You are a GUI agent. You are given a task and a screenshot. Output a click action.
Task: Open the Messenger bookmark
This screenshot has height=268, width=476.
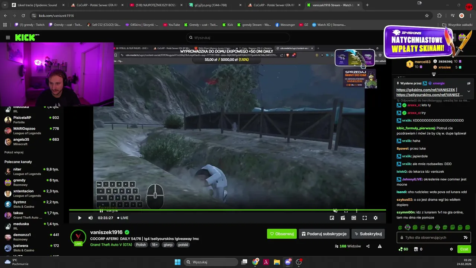pyautogui.click(x=285, y=25)
